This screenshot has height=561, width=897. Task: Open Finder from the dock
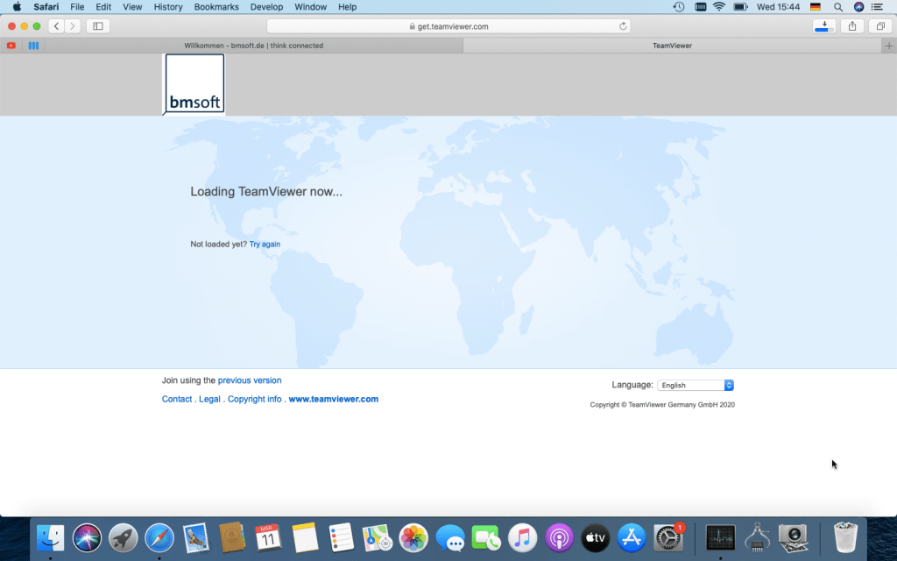(x=50, y=538)
